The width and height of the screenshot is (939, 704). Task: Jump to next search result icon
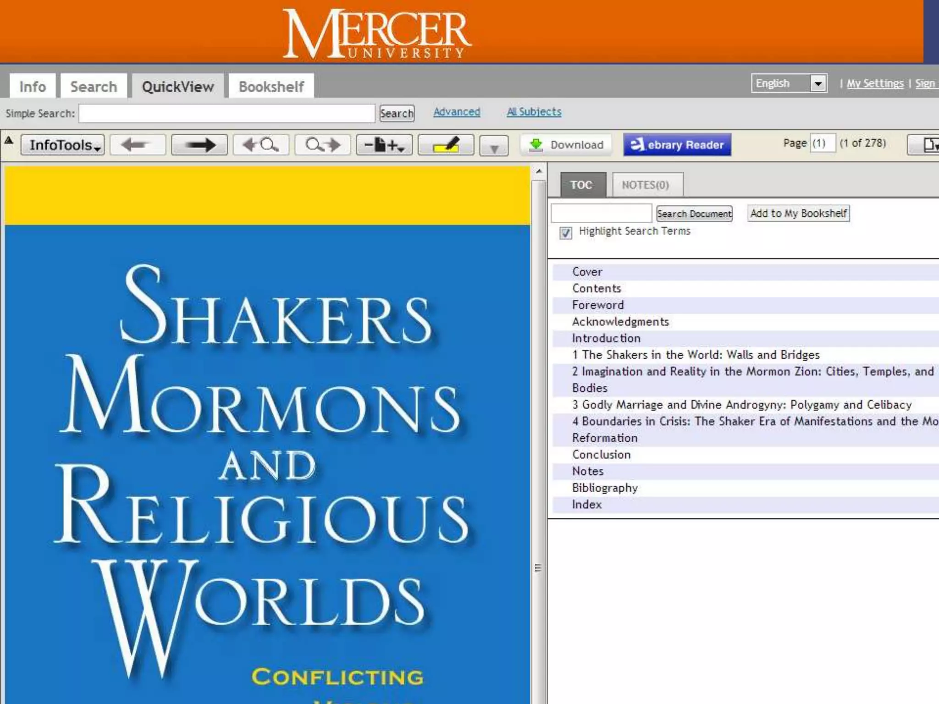click(322, 145)
